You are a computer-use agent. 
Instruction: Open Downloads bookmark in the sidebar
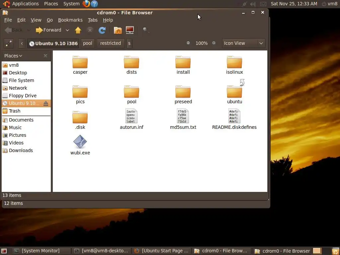tap(26, 150)
